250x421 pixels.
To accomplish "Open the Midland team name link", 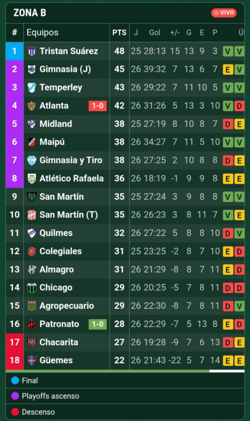I will (56, 124).
